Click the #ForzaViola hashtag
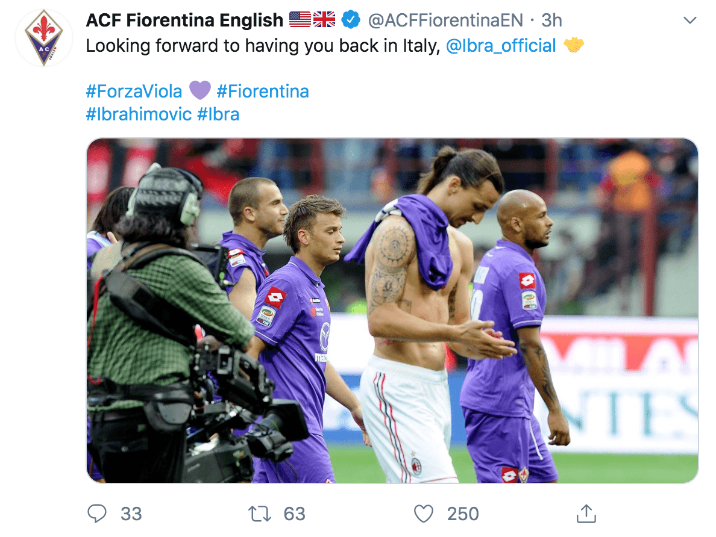The height and width of the screenshot is (537, 716). click(134, 90)
